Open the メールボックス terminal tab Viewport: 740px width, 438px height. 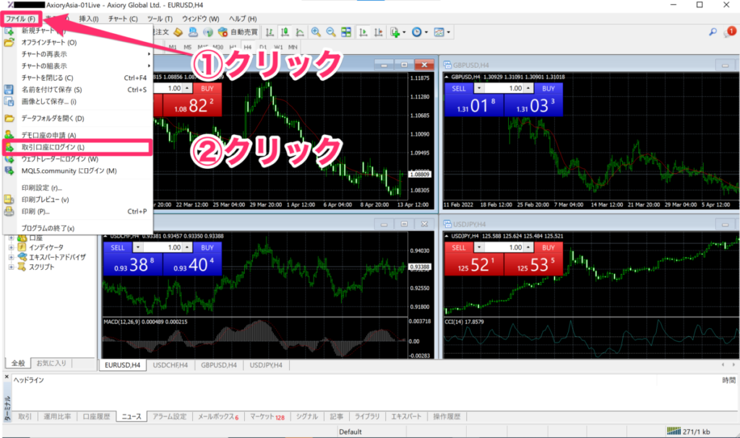pyautogui.click(x=218, y=417)
